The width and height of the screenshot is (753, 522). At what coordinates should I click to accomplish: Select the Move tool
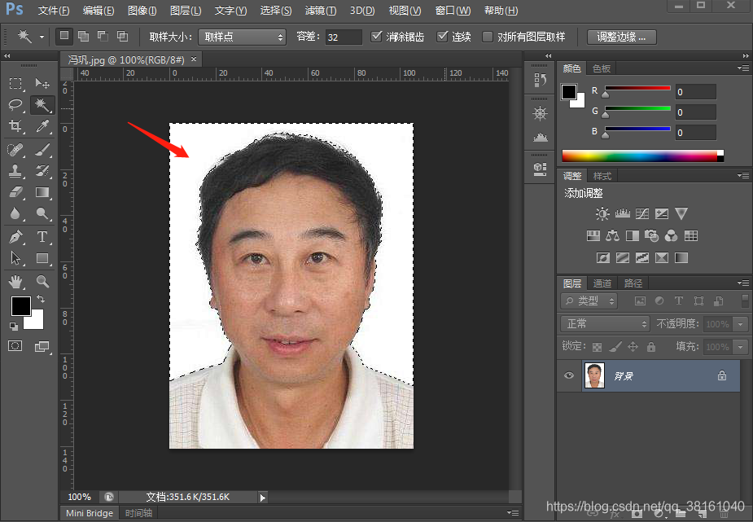tap(43, 83)
